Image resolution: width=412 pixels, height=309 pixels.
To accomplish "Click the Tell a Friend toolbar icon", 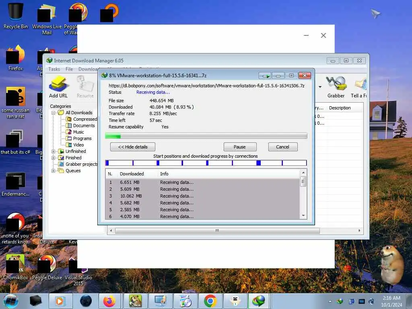I will (x=359, y=87).
